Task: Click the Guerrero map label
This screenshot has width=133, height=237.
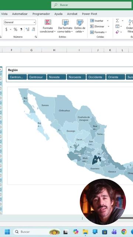Action: (x=95, y=168)
